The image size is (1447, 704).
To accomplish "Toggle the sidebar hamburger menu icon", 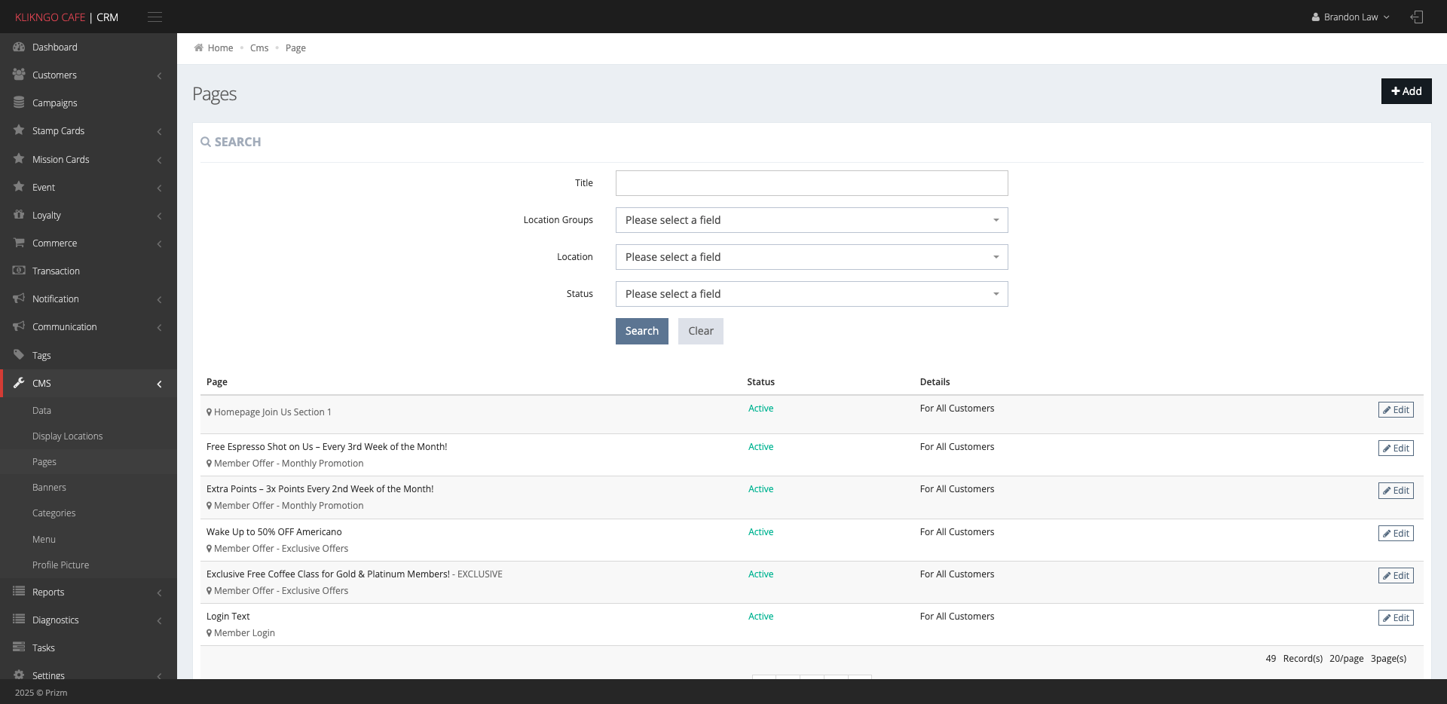I will point(154,17).
